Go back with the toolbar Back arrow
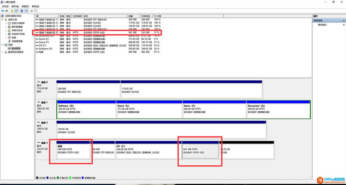 tap(3, 11)
